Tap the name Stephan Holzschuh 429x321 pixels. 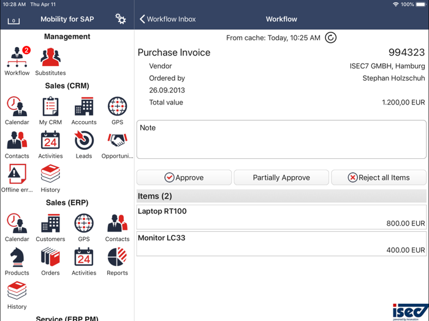(x=393, y=78)
